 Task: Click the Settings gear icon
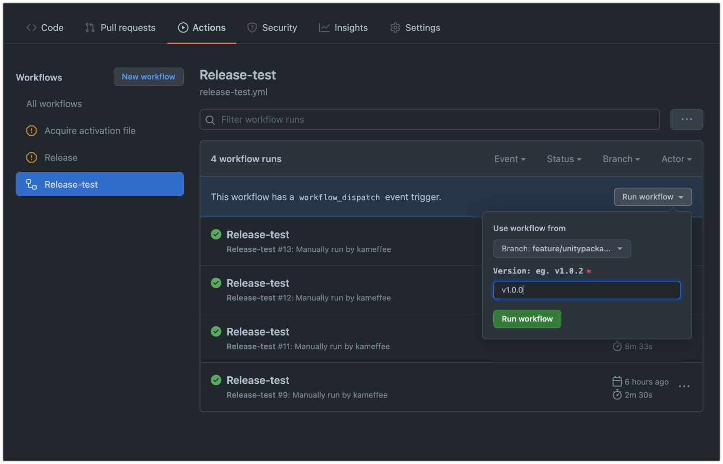click(395, 28)
